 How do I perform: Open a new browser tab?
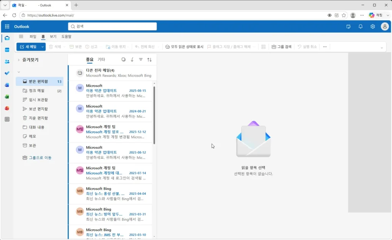76,5
